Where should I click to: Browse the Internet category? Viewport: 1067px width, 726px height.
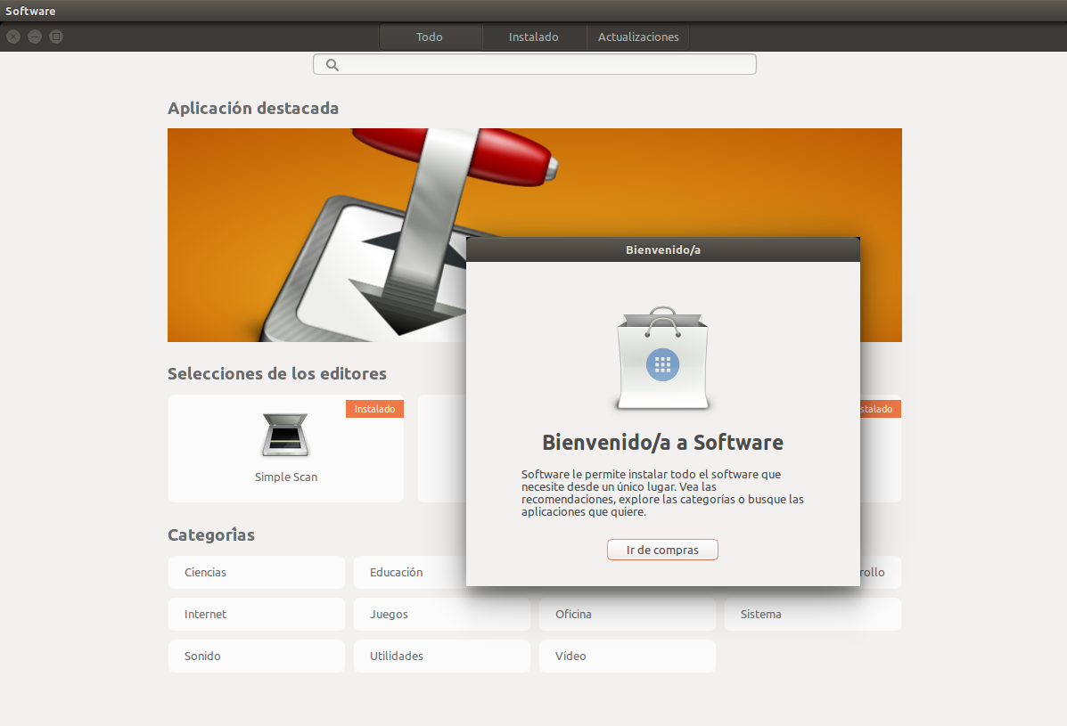(256, 615)
